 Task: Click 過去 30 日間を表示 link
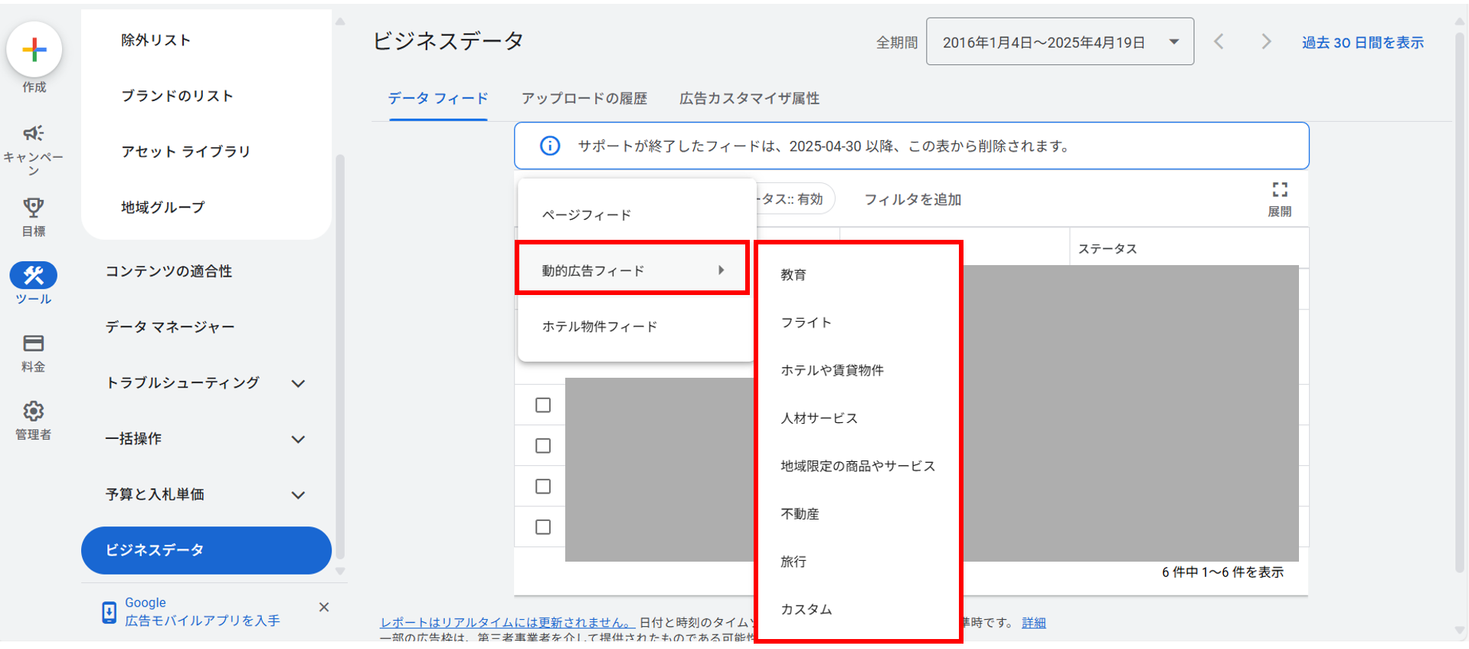pyautogui.click(x=1363, y=42)
